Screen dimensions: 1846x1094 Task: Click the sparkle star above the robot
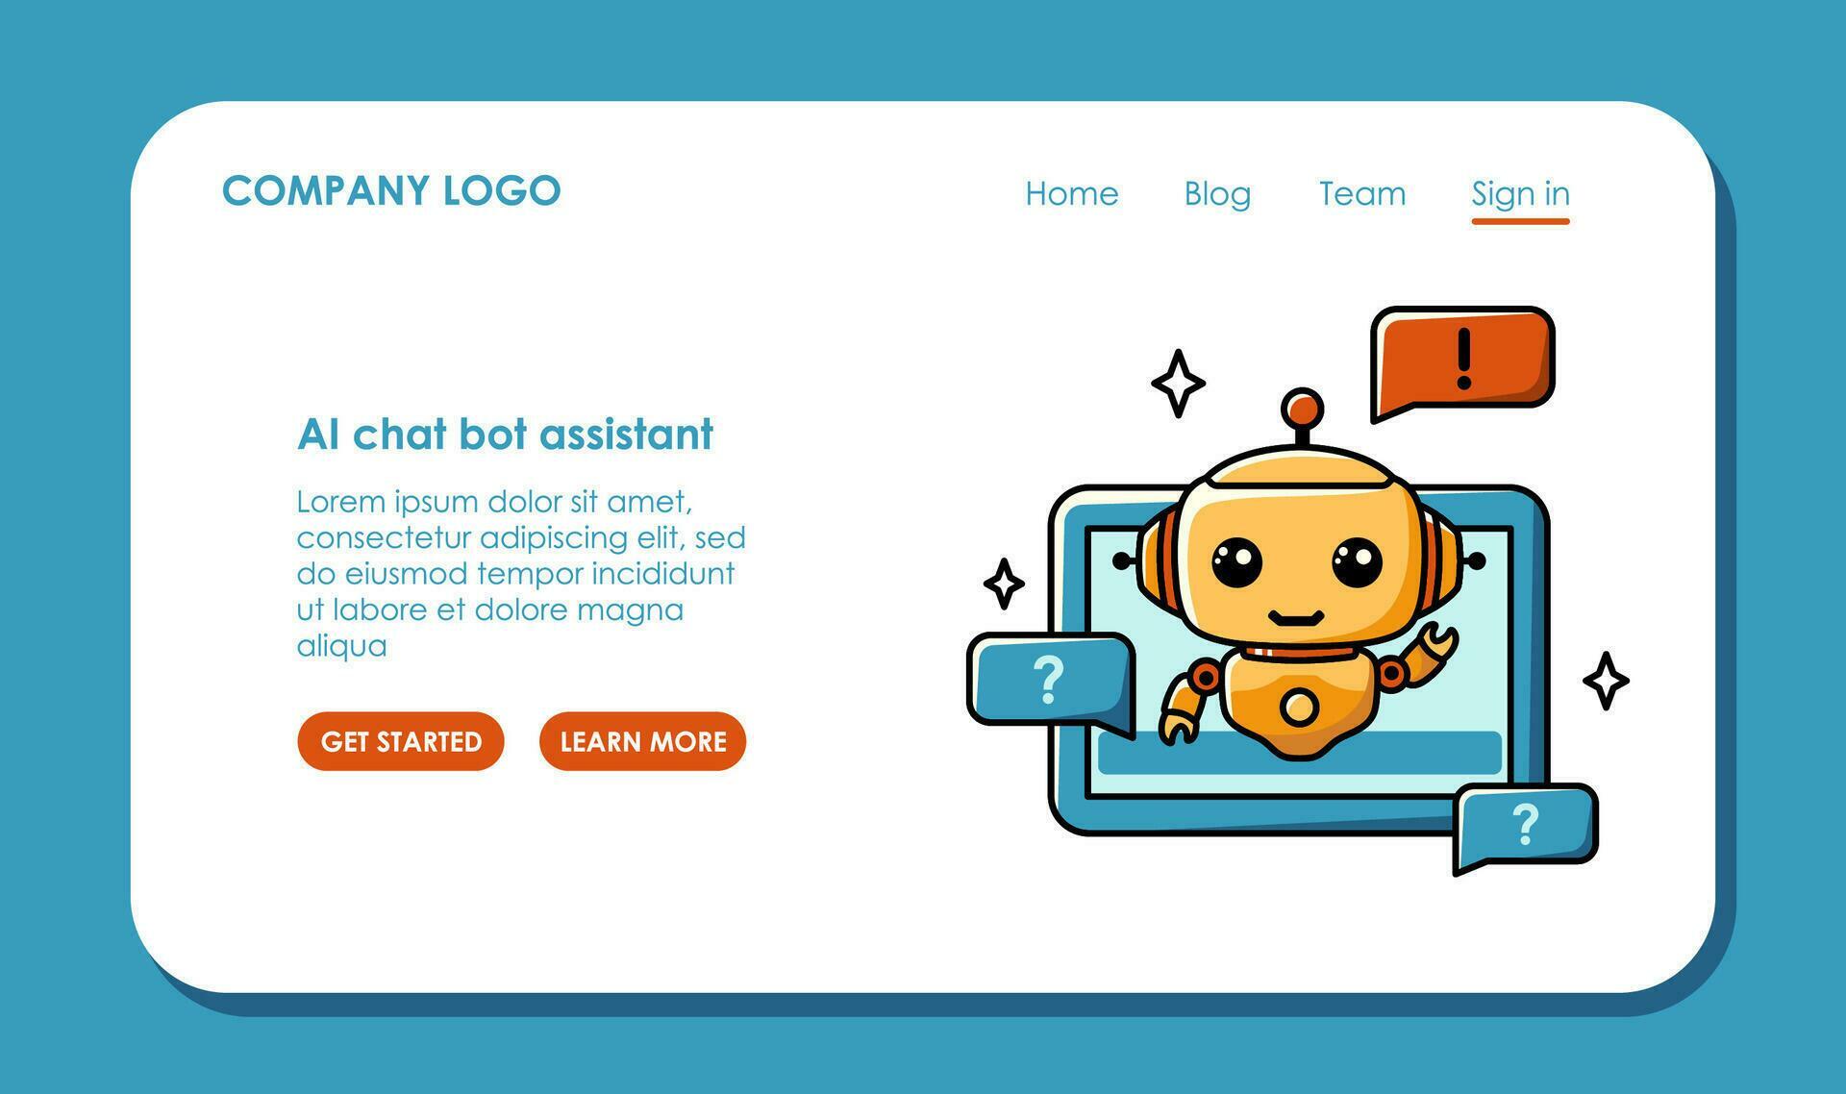(x=1178, y=383)
